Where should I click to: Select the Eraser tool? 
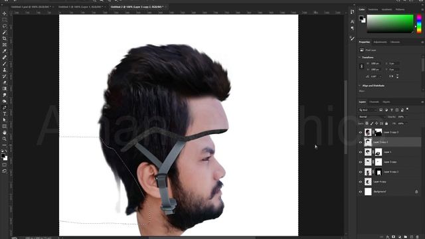[5, 82]
